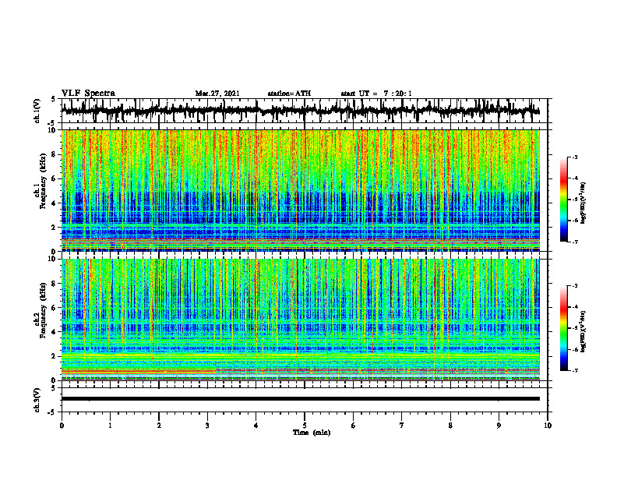Click the "-3" label on ch.1 color bar
Screen dimensions: 617x477
(x=574, y=157)
